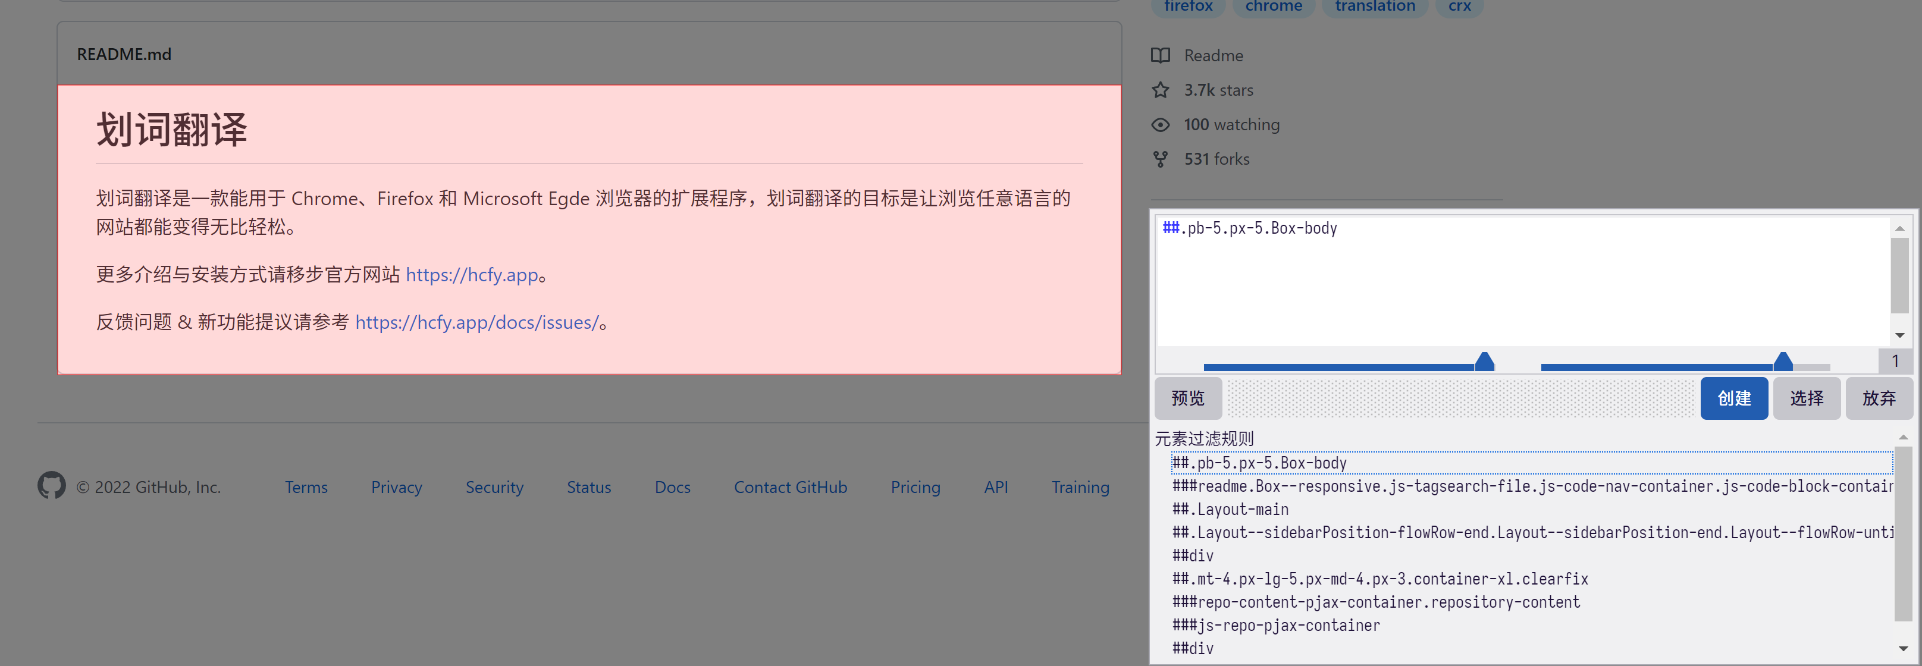Viewport: 1922px width, 666px height.
Task: Click the right blue slider handle
Action: [x=1782, y=362]
